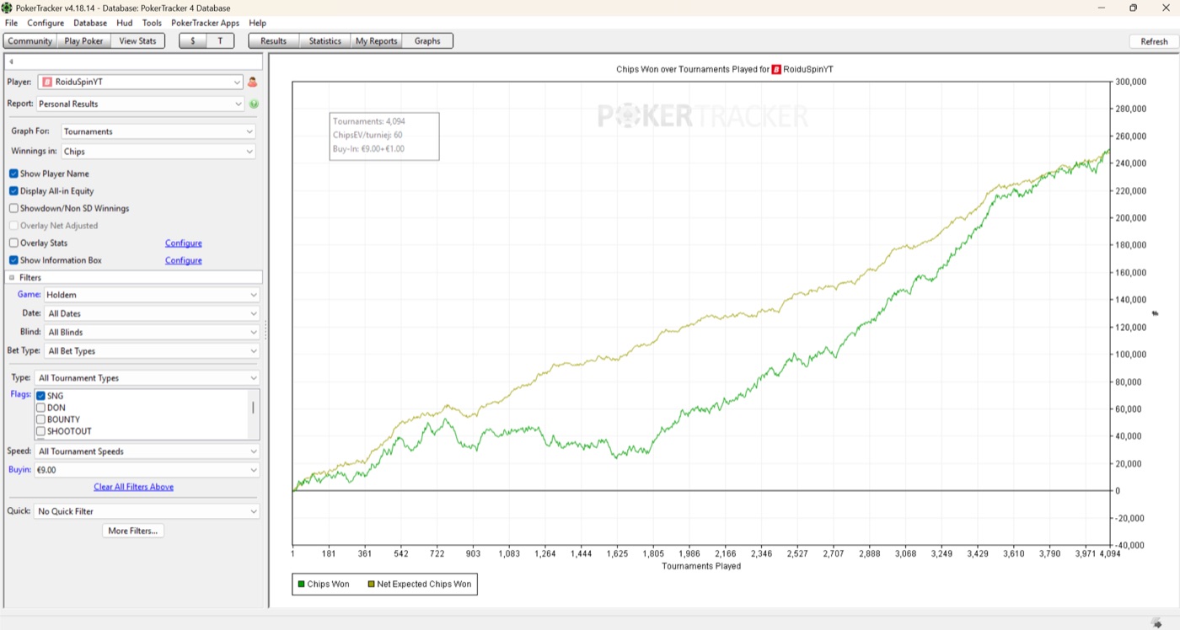Enable Showdown/Non SD Winnings checkbox
The height and width of the screenshot is (630, 1180).
[13, 208]
